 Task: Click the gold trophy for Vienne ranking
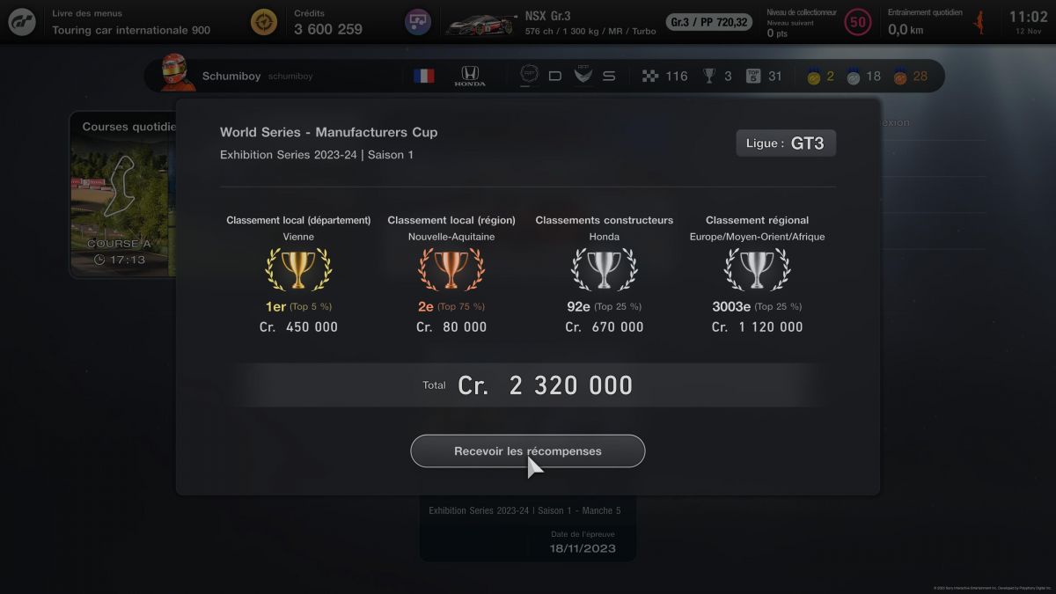tap(298, 268)
